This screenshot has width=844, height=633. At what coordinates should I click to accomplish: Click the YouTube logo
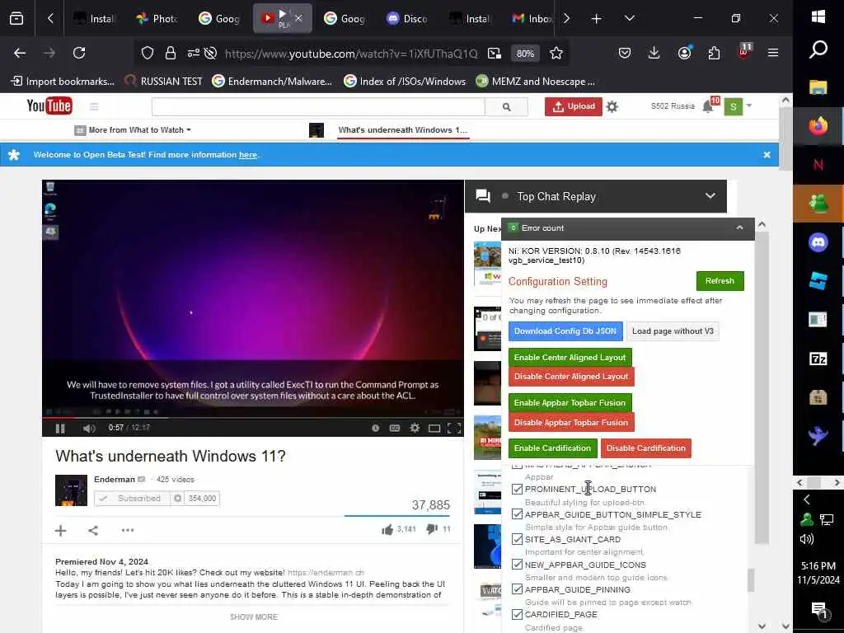[49, 105]
